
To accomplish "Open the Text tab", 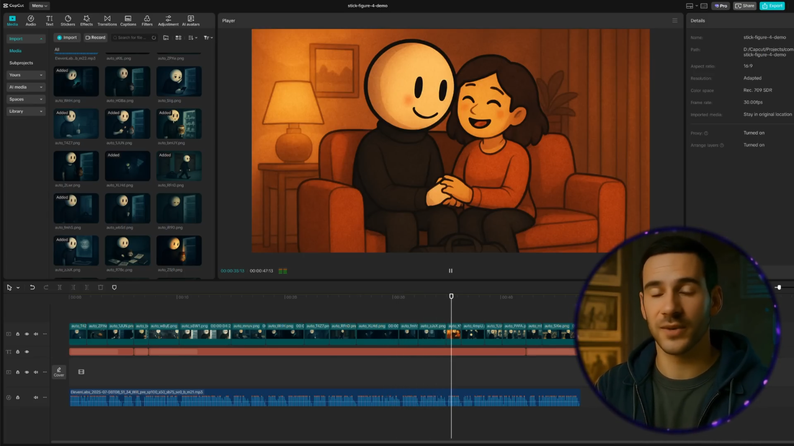I will pyautogui.click(x=49, y=20).
